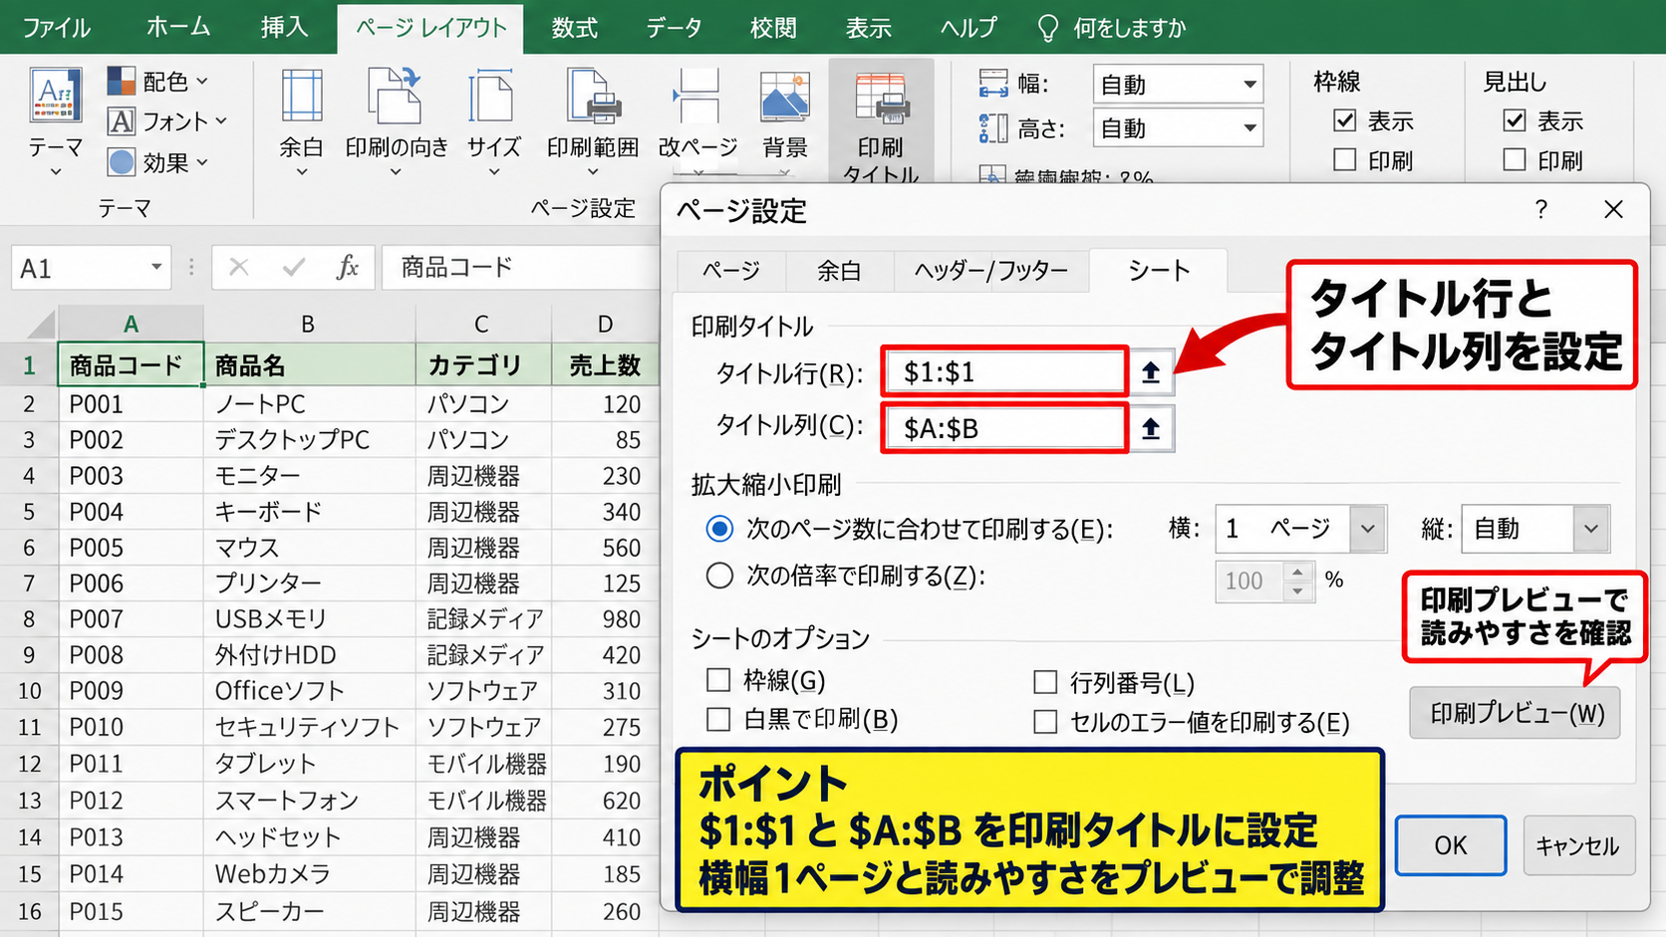Click the タイトル行 input field
The height and width of the screenshot is (937, 1666).
pyautogui.click(x=1004, y=372)
